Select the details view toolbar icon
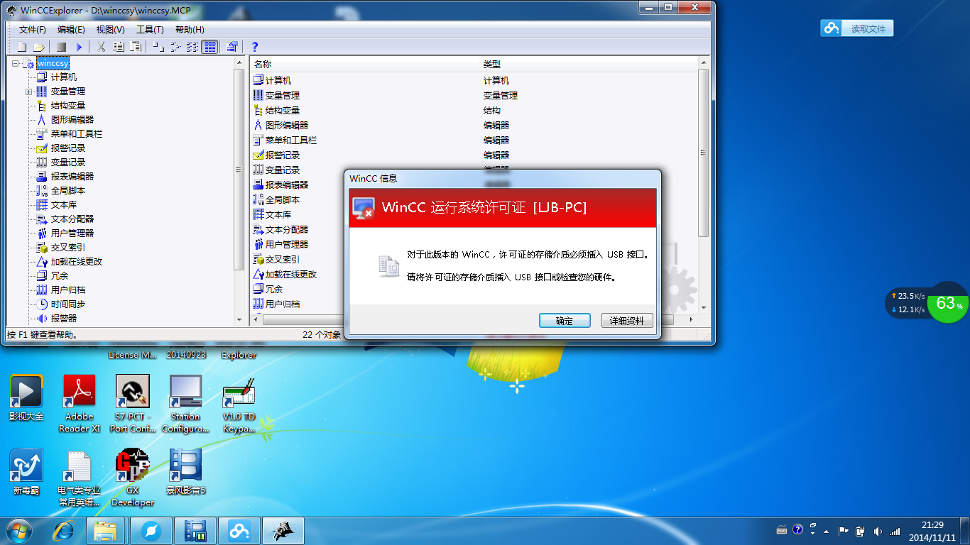The width and height of the screenshot is (970, 545). coord(209,47)
